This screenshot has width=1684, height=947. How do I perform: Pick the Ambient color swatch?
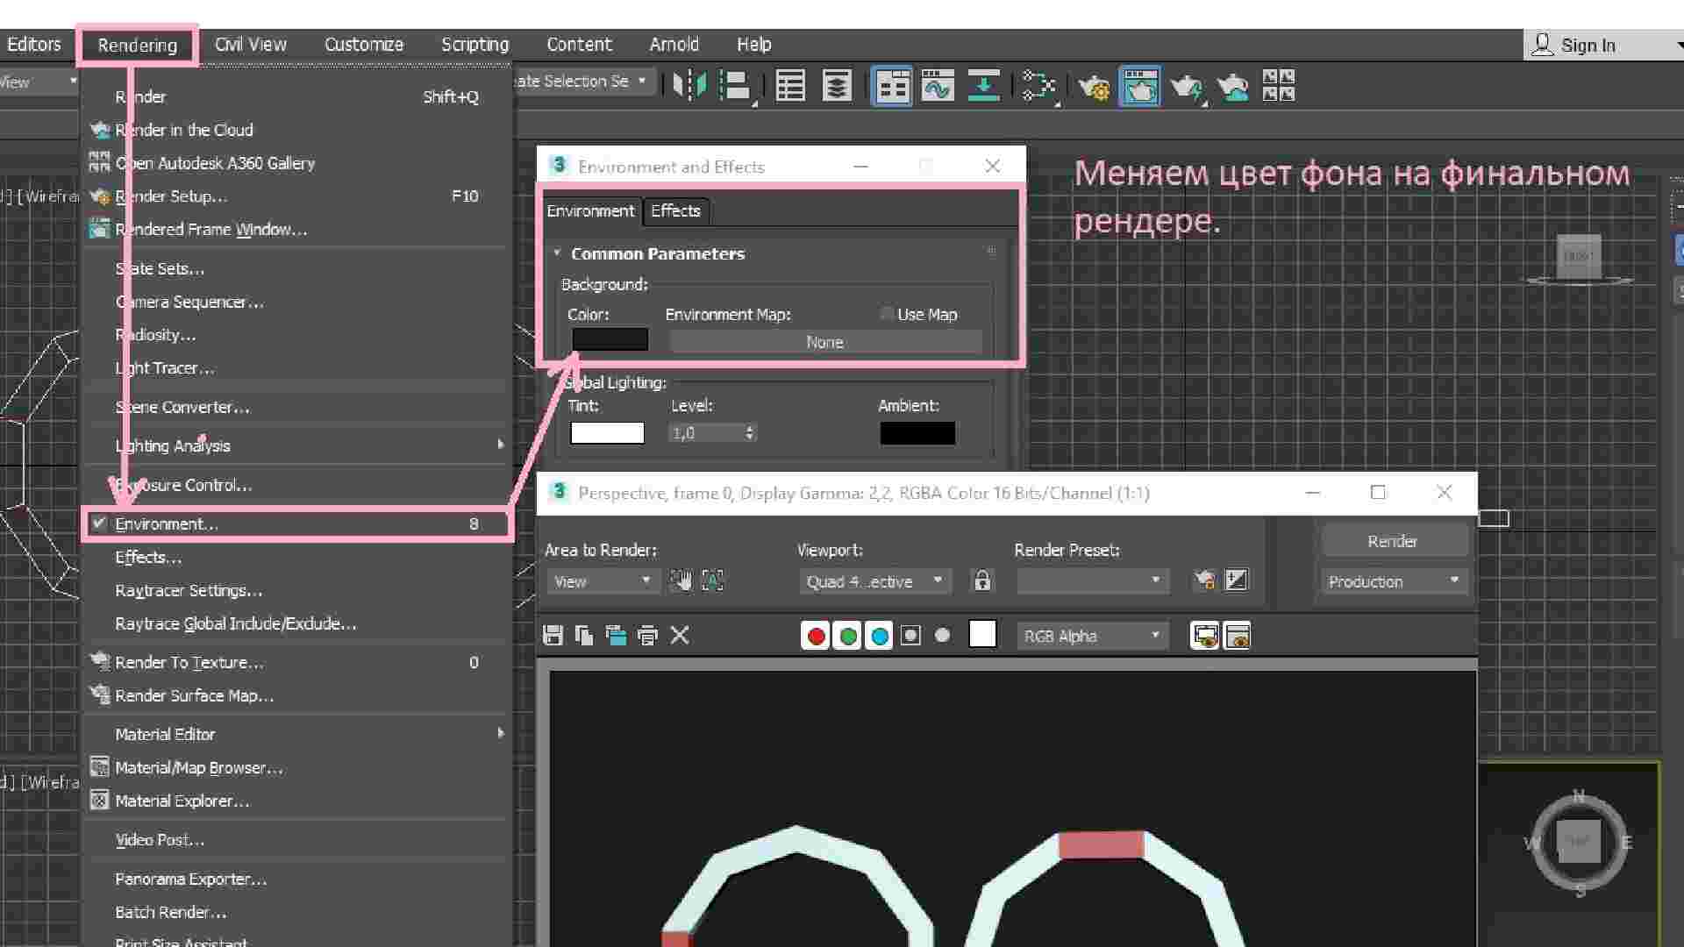click(917, 433)
